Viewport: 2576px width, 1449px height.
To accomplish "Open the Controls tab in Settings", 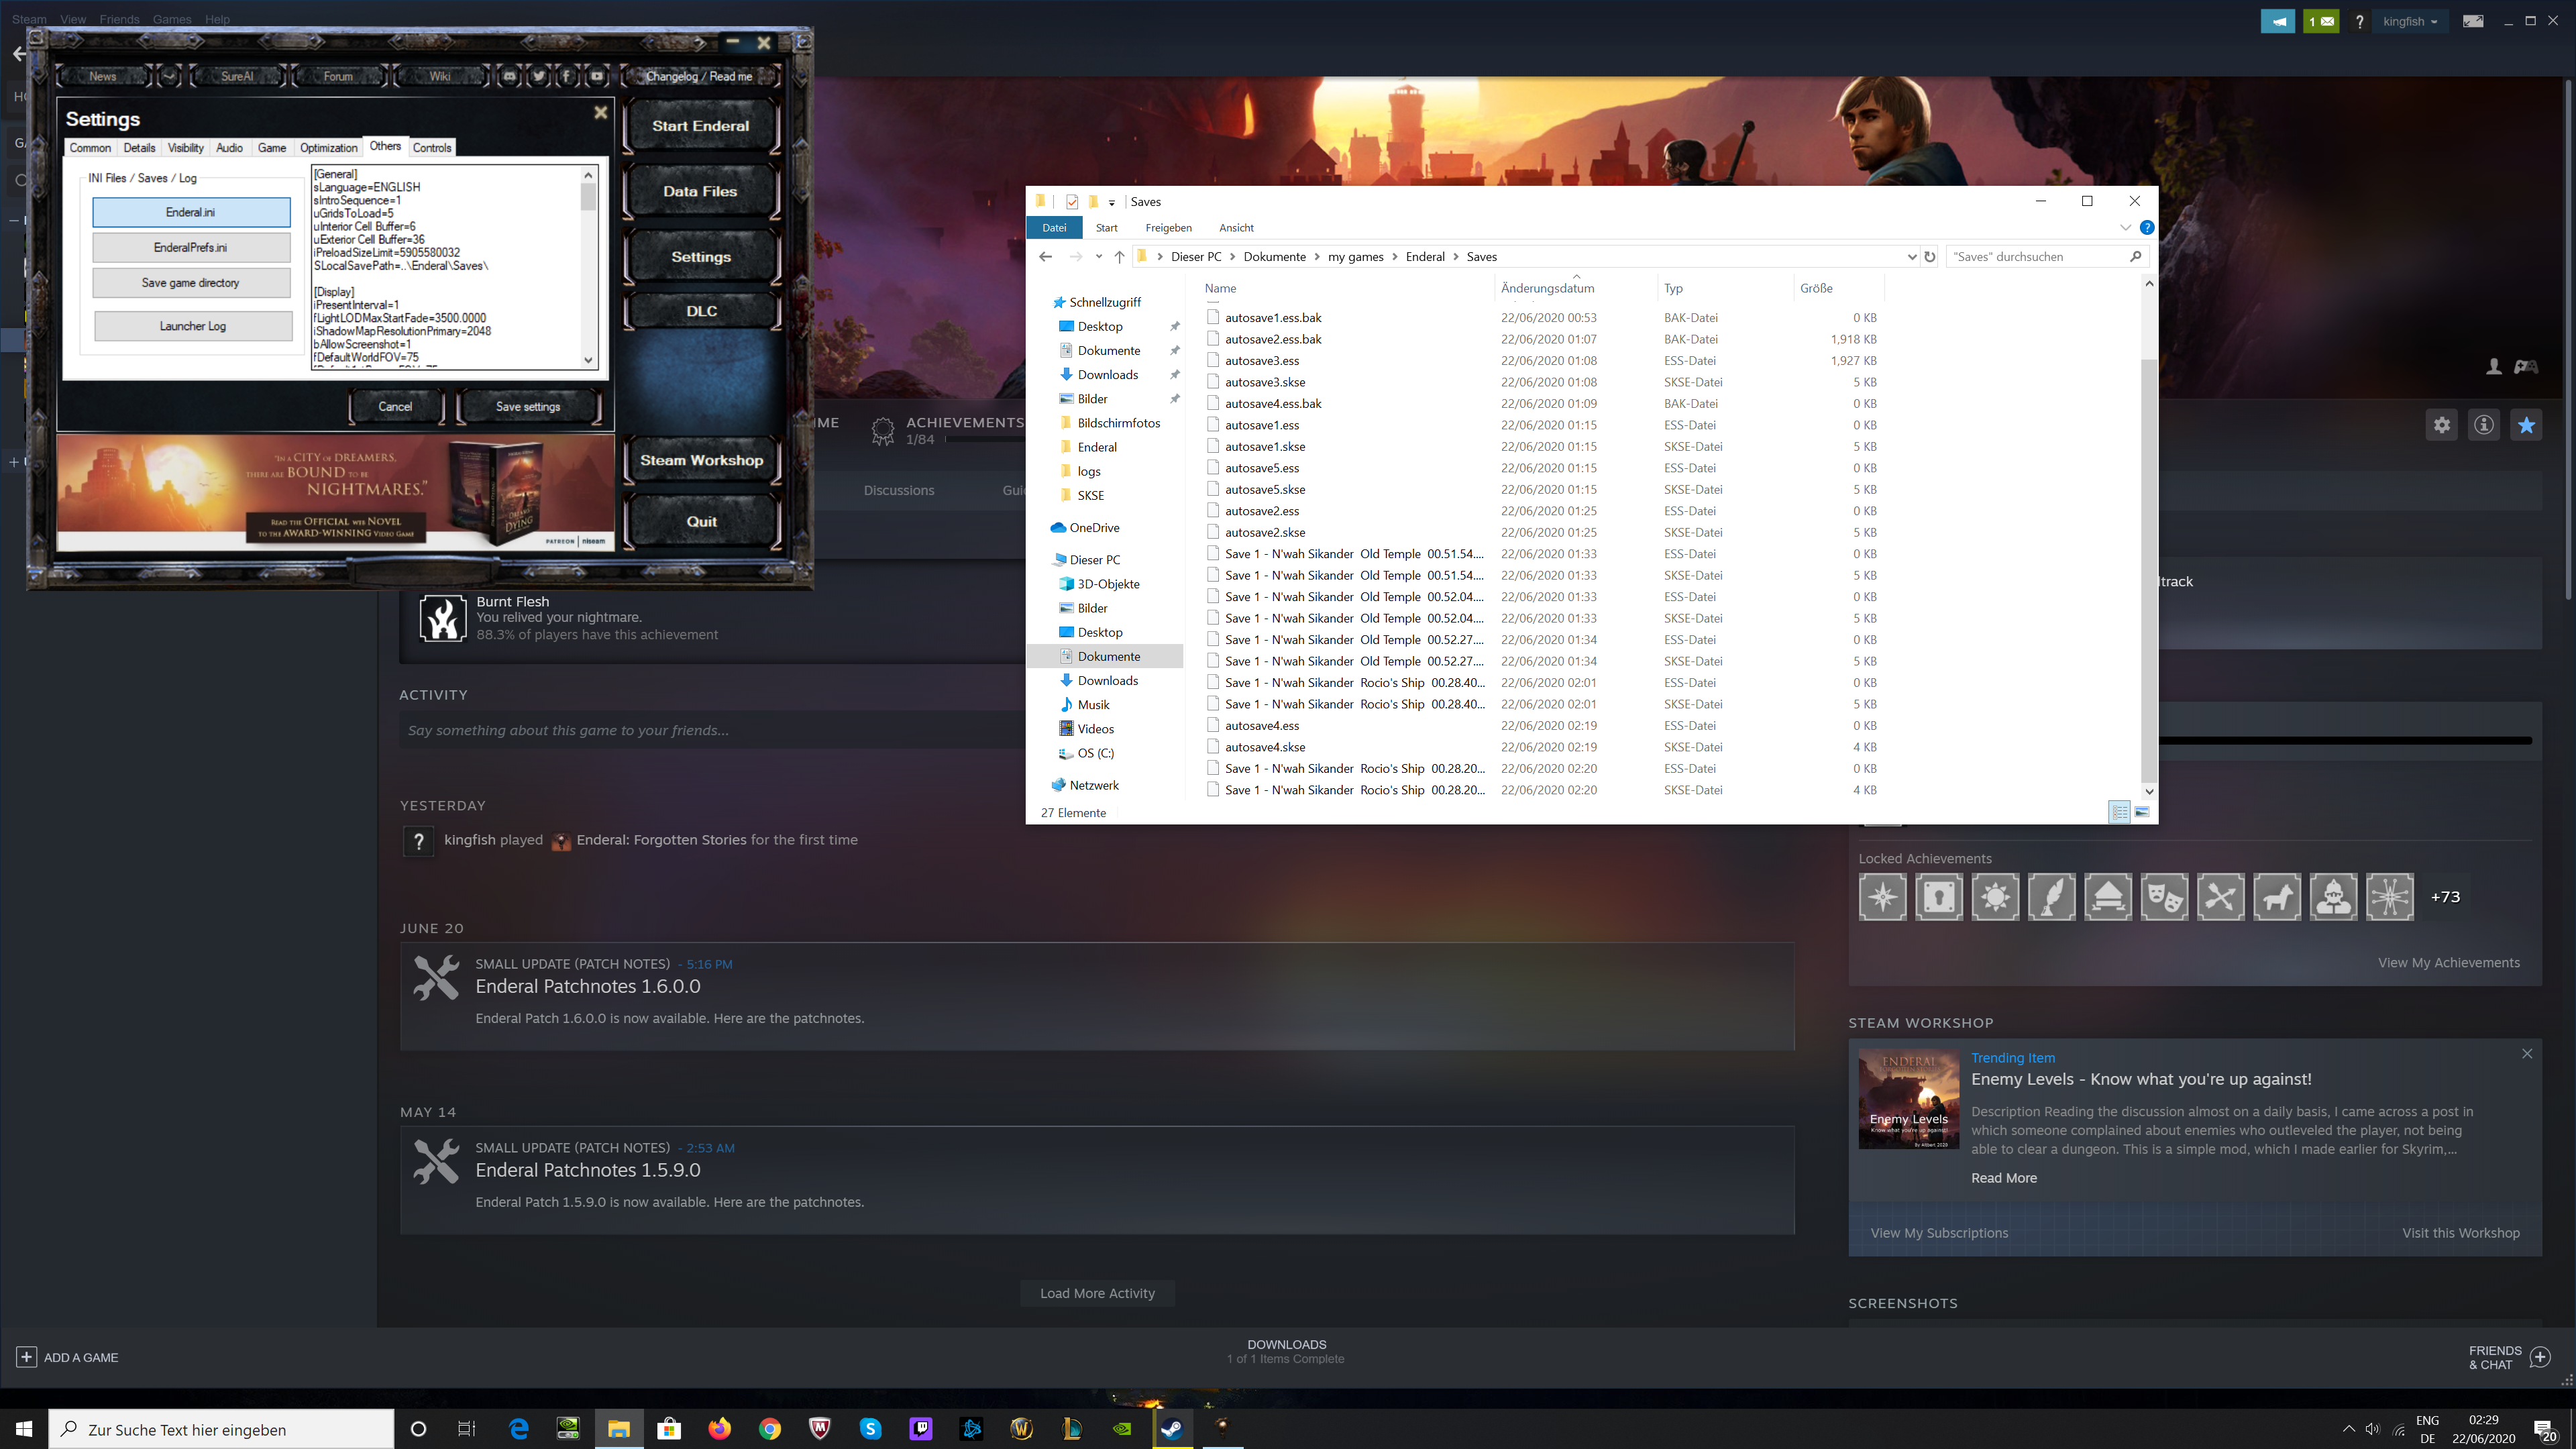I will 431,147.
